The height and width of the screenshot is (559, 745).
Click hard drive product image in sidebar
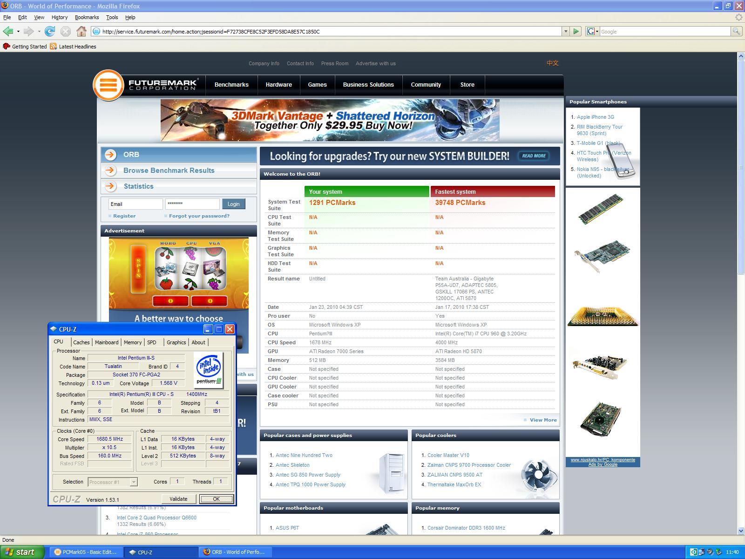(601, 419)
